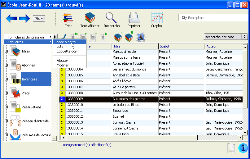Open the Recherche par cote dropdown
This screenshot has height=159, width=250.
(x=226, y=37)
